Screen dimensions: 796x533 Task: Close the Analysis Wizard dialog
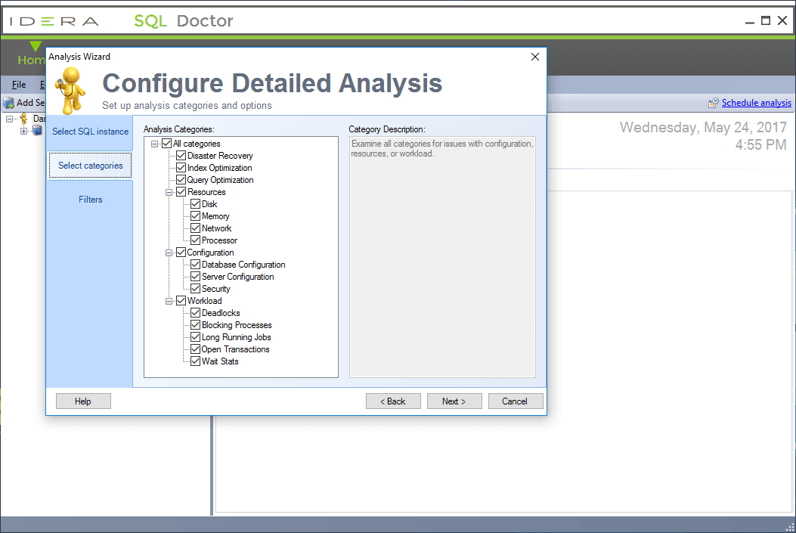[534, 57]
